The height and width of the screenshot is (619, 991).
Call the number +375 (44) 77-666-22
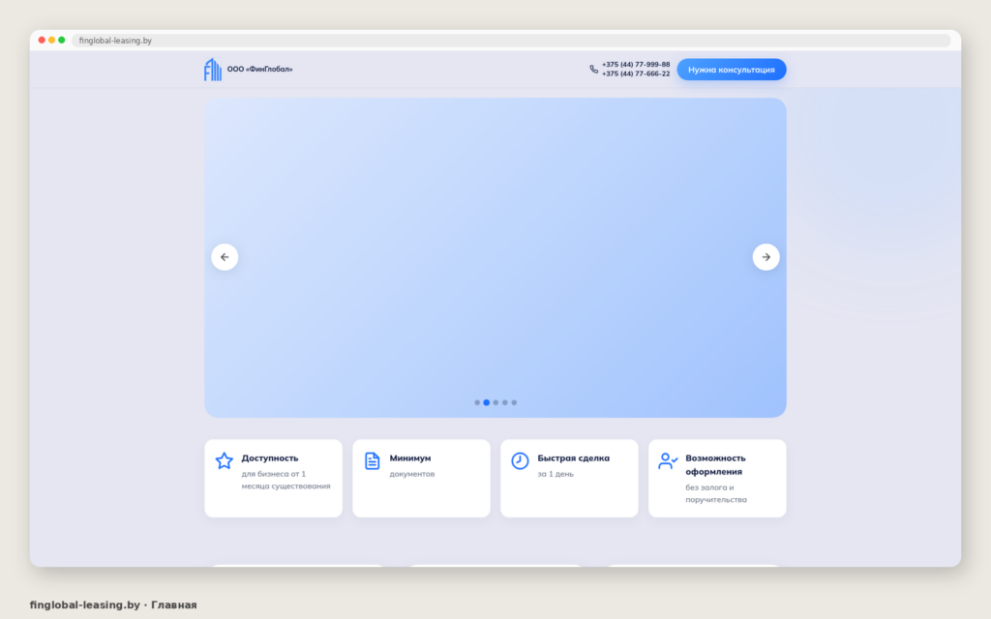[x=636, y=74]
